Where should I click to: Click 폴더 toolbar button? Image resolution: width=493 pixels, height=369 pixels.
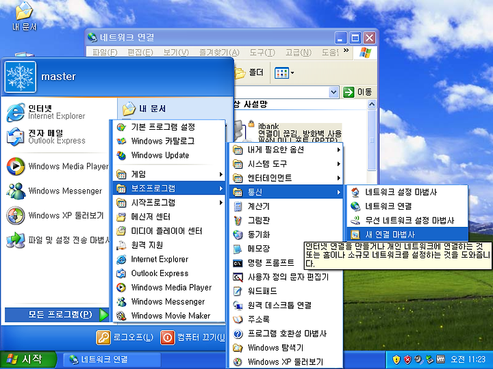pos(249,73)
